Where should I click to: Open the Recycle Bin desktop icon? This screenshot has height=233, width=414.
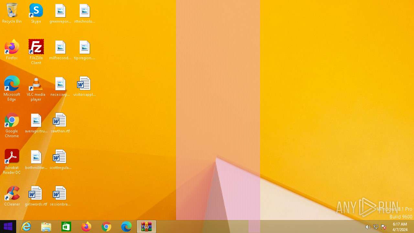click(x=12, y=13)
